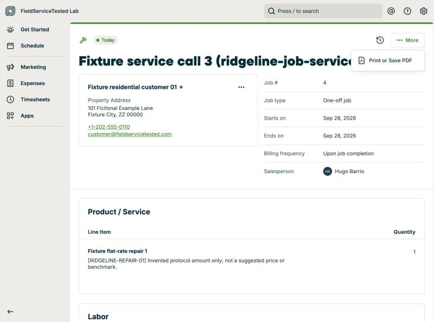Open the activity feed @ icon
The width and height of the screenshot is (434, 322).
click(391, 11)
